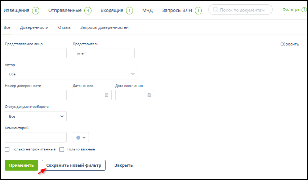Viewport: 308px width, 180px height.
Task: Click the search magnifier icon
Action: coord(215,10)
